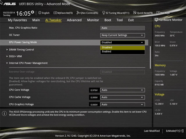Screen dimensions: 186x139
Task: Click the info icon beside help description
Action: point(4,114)
